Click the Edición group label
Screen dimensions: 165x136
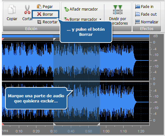31,28
